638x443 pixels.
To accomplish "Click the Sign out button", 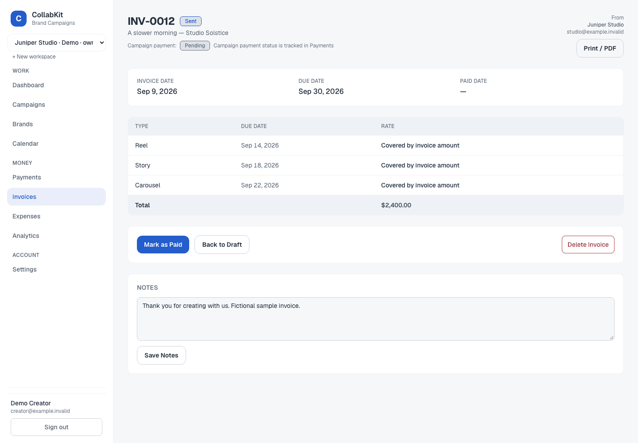I will tap(56, 427).
